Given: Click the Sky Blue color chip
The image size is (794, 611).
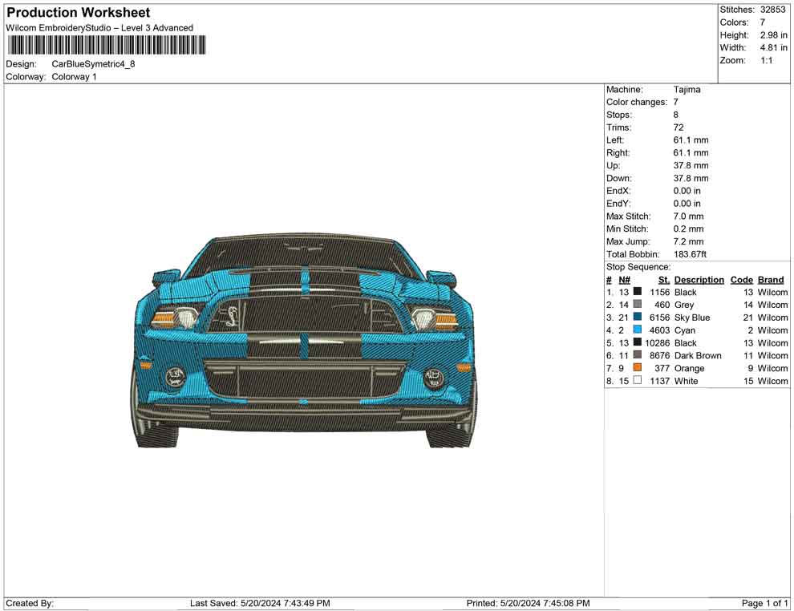Looking at the screenshot, I should tap(638, 318).
